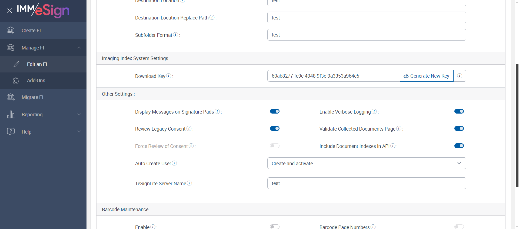This screenshot has height=229, width=519.
Task: Select Add-Ons in the sidebar
Action: [x=36, y=81]
